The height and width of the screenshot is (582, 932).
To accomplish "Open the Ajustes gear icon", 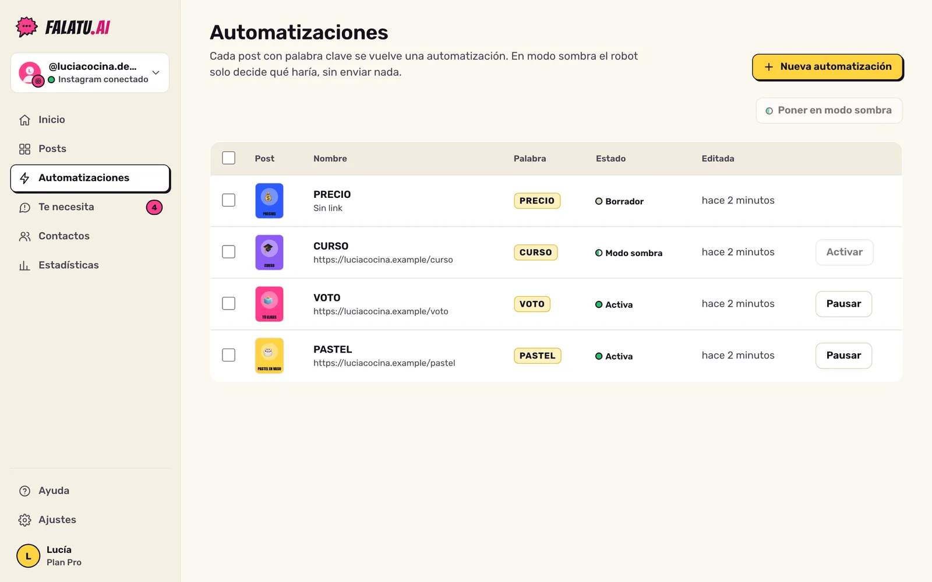I will (24, 520).
